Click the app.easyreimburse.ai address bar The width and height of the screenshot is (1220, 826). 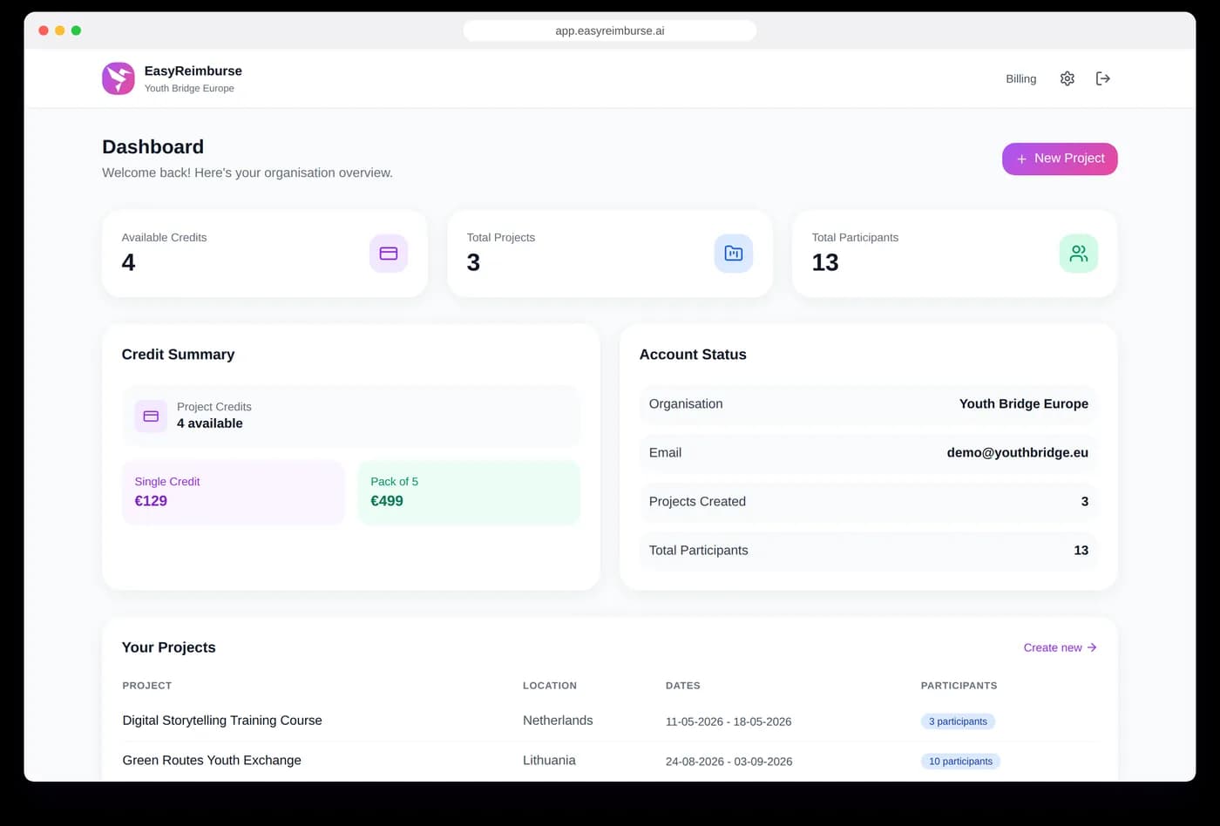click(x=610, y=30)
